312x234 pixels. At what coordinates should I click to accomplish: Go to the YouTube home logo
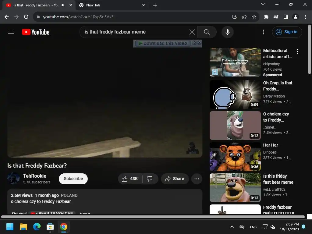click(x=36, y=32)
